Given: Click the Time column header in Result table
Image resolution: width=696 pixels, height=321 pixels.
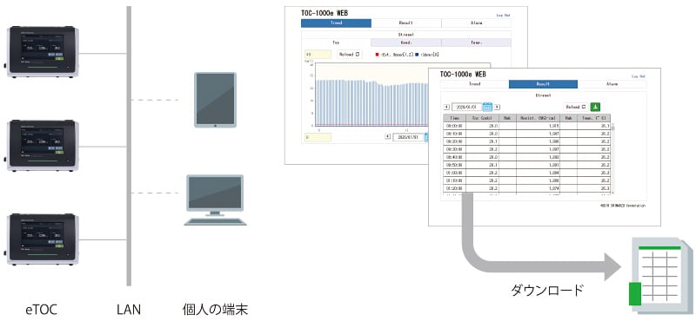Looking at the screenshot, I should point(454,118).
